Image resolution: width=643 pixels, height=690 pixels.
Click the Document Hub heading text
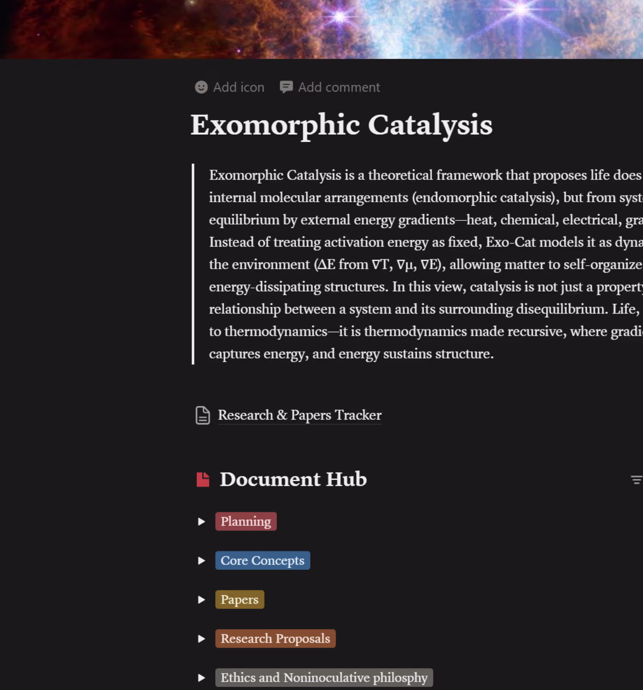pos(293,479)
